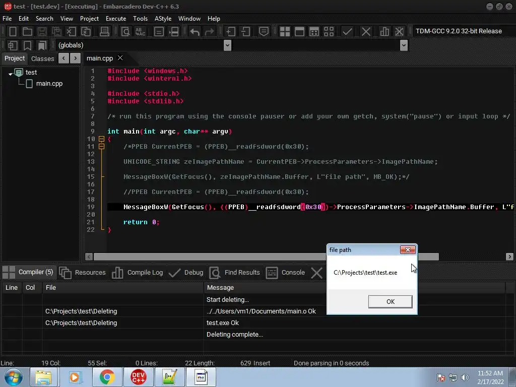Click the File column header

[123, 288]
